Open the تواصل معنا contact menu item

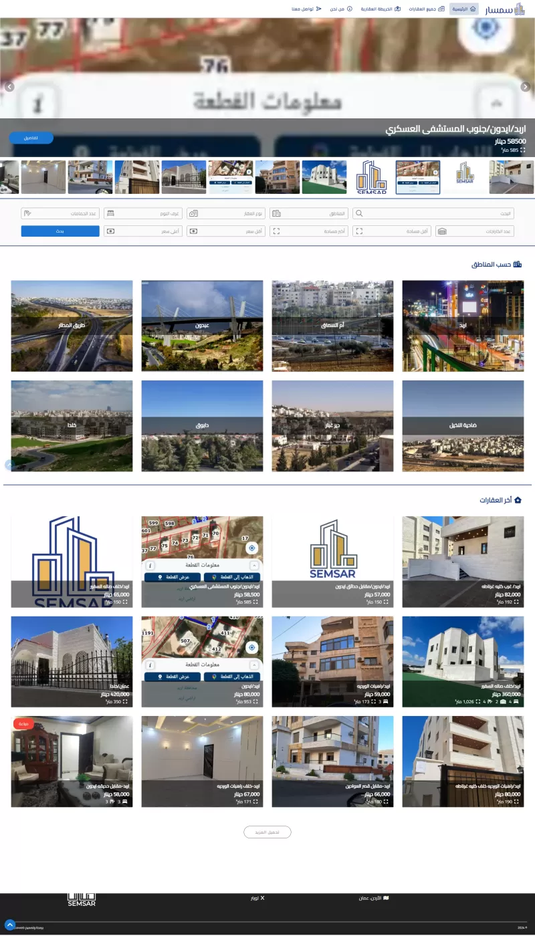(307, 9)
